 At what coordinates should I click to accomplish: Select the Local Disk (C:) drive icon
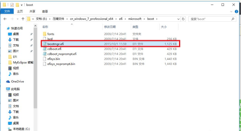(x=10, y=129)
